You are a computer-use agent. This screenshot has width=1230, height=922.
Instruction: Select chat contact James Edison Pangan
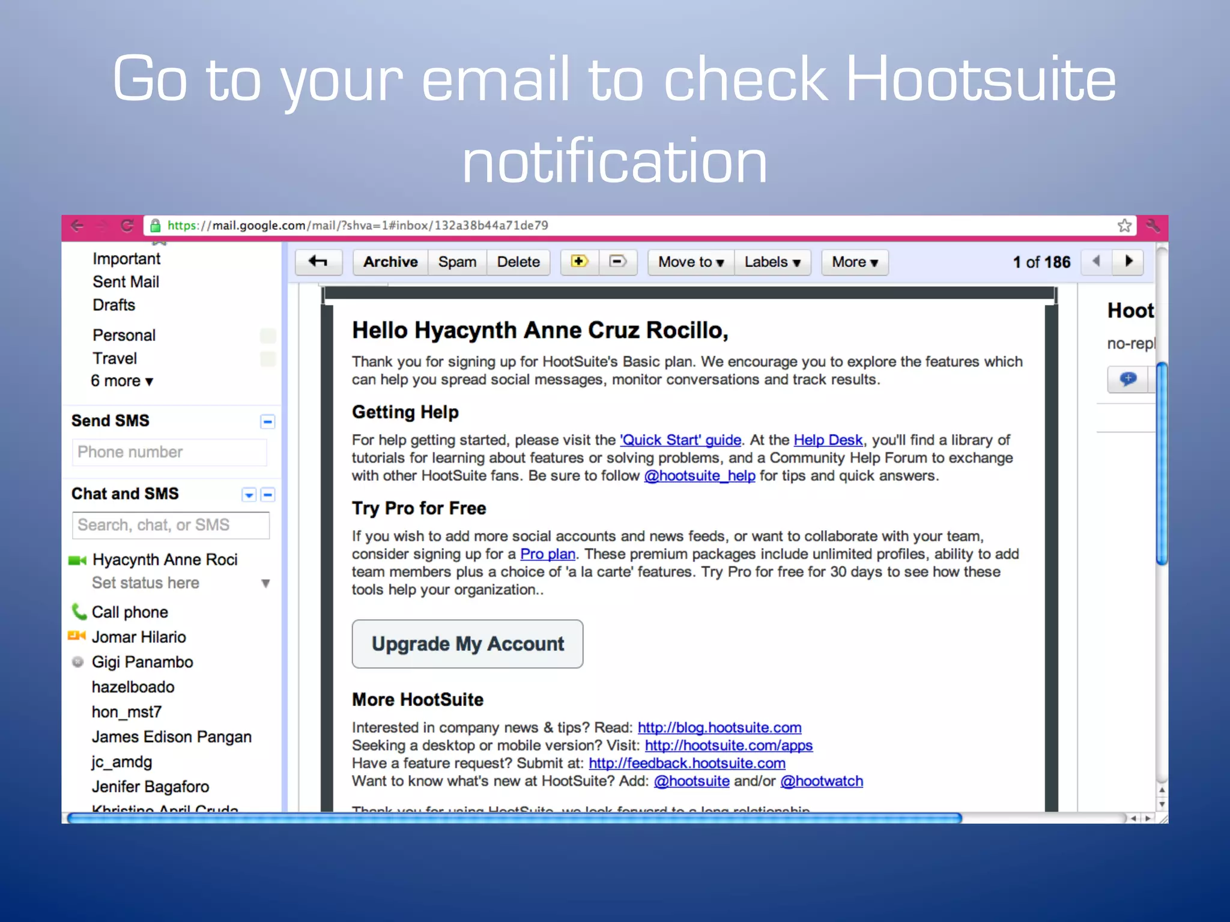pos(171,737)
